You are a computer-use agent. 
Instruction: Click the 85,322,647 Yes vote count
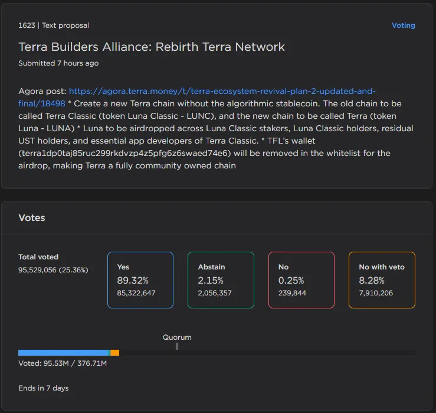click(136, 293)
